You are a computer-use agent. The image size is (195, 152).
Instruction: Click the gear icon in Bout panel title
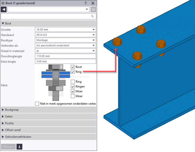(3, 3)
